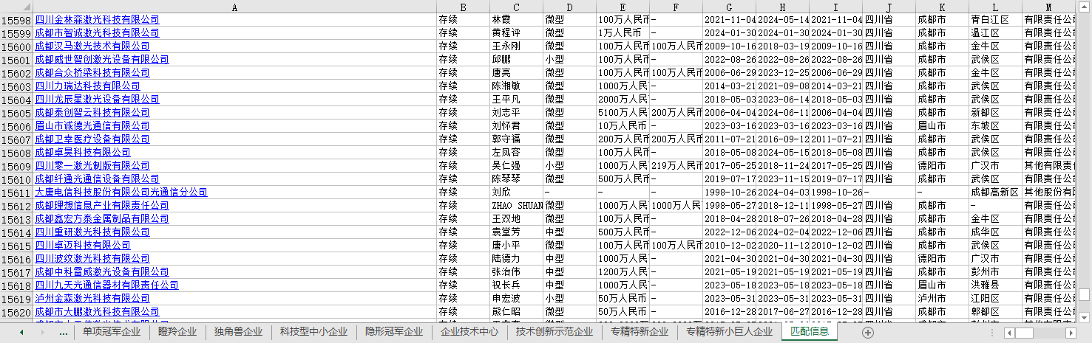
Task: Select the 隐形冠军企业 sheet tab
Action: (394, 332)
